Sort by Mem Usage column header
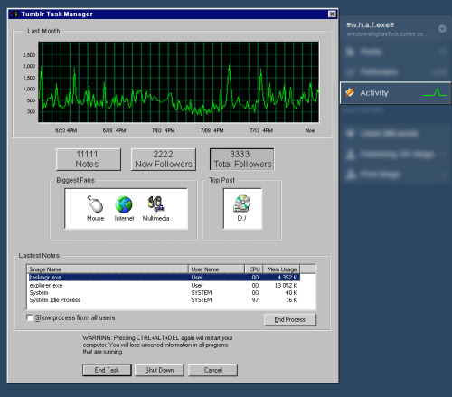Screen dimensions: 452x397 coord(281,269)
